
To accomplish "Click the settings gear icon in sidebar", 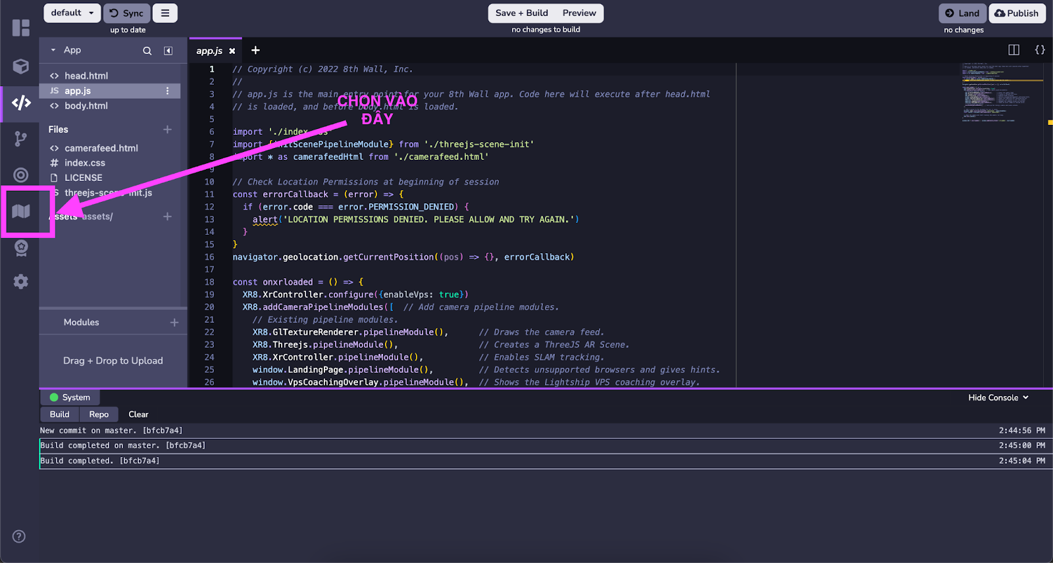I will pyautogui.click(x=21, y=281).
